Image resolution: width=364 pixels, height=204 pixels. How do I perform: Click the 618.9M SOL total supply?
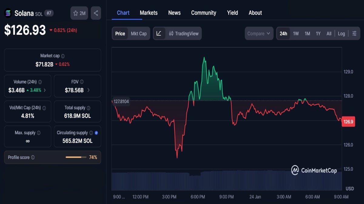pyautogui.click(x=77, y=116)
